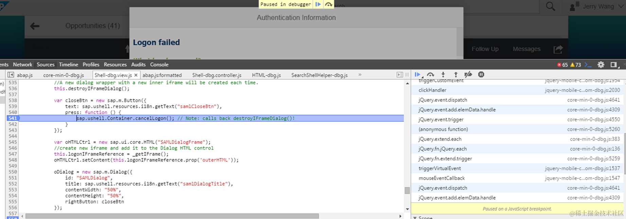Close the Shell-dbg.view.js tab

[136, 75]
